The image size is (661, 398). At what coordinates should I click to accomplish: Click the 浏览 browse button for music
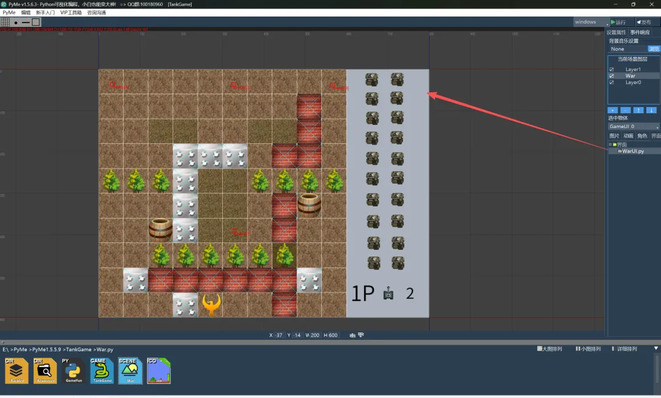point(654,49)
